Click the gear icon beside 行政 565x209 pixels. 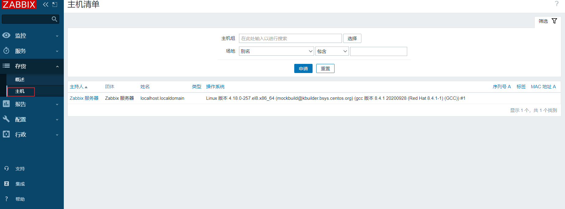click(x=6, y=134)
